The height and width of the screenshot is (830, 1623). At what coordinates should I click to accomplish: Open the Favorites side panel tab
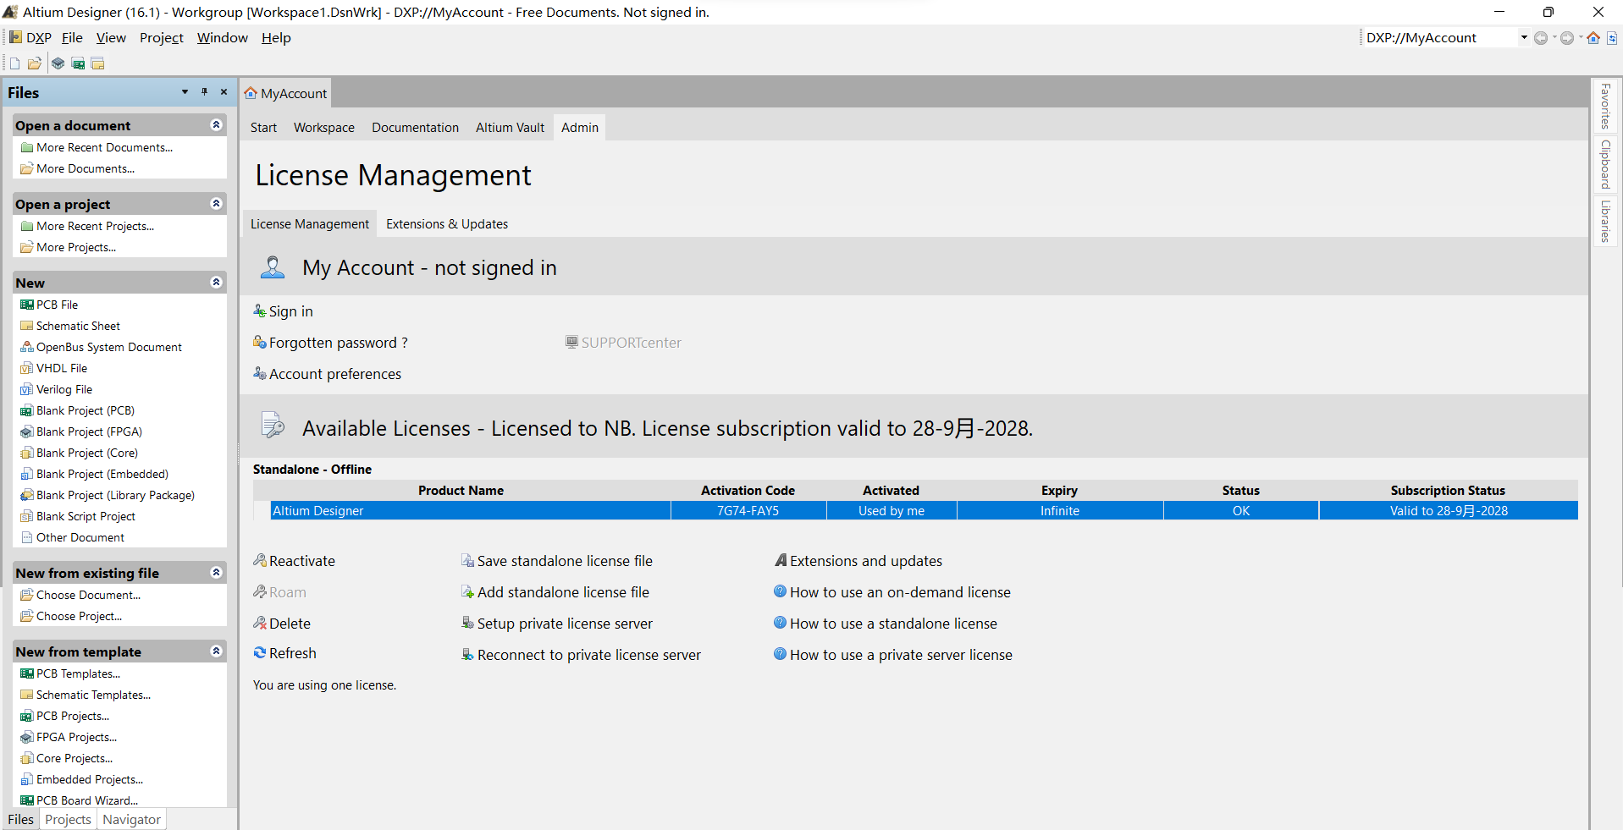pyautogui.click(x=1604, y=107)
